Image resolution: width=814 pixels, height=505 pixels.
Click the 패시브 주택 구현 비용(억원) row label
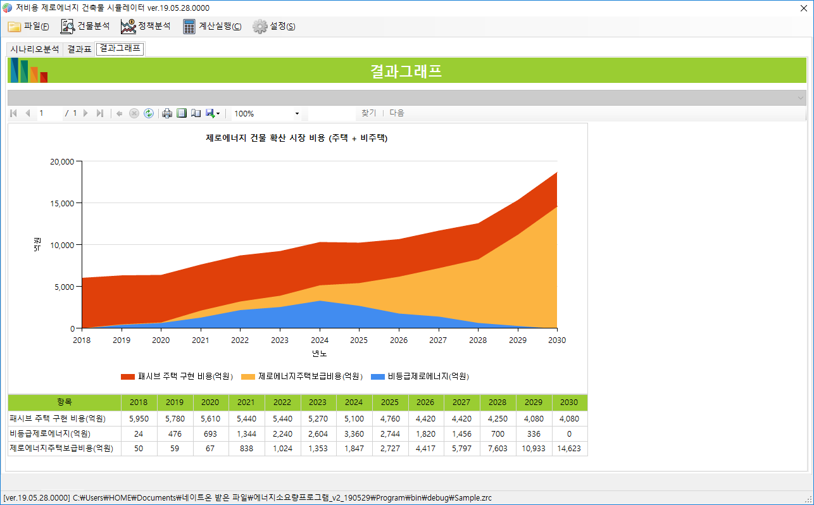click(58, 418)
